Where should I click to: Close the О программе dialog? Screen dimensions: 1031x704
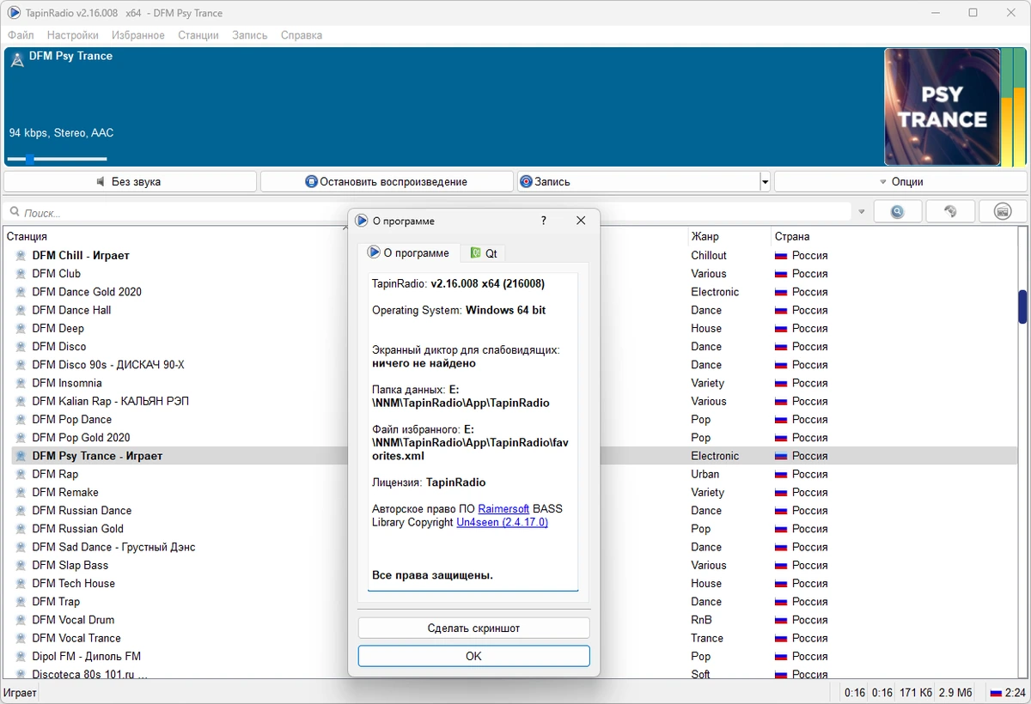coord(581,221)
